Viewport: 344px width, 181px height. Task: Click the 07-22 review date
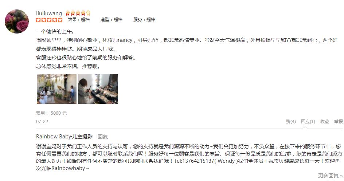pos(42,121)
